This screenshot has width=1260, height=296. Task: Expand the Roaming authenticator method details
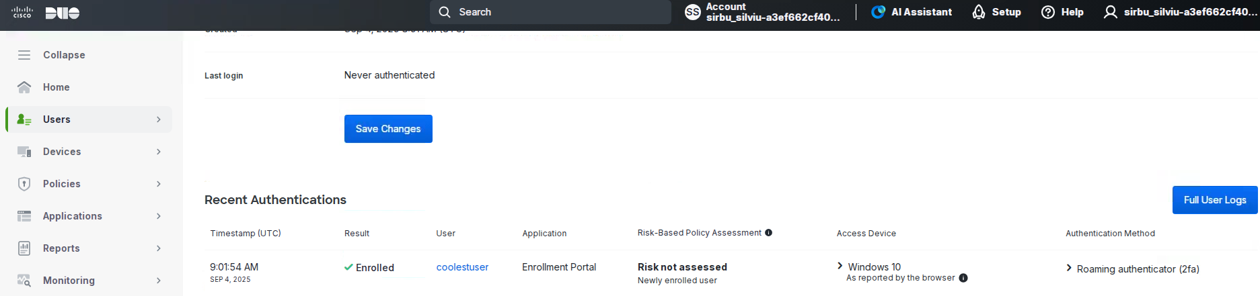(x=1069, y=268)
